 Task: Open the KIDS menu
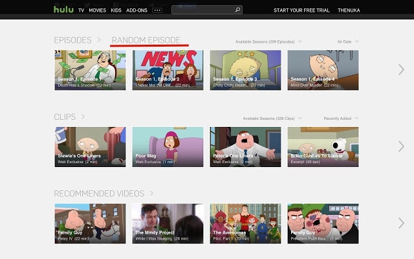(116, 10)
